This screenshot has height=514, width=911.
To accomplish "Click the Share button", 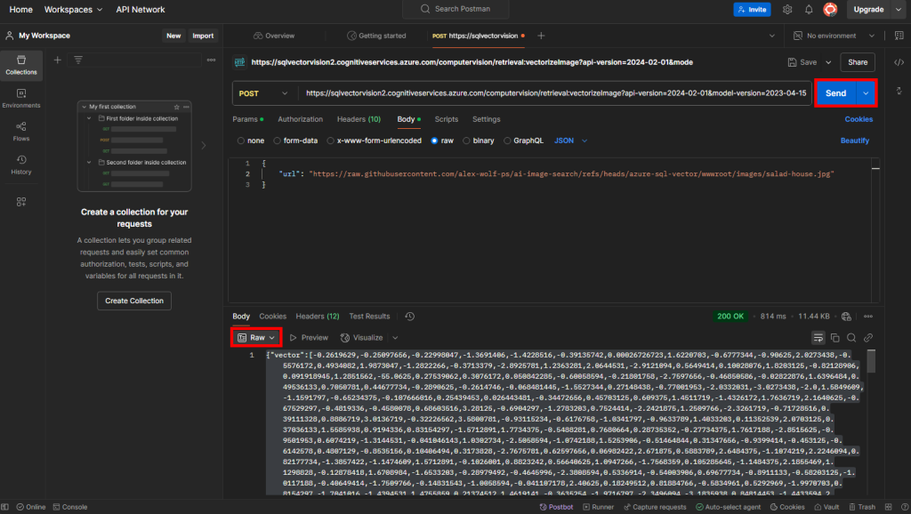I will pyautogui.click(x=858, y=62).
